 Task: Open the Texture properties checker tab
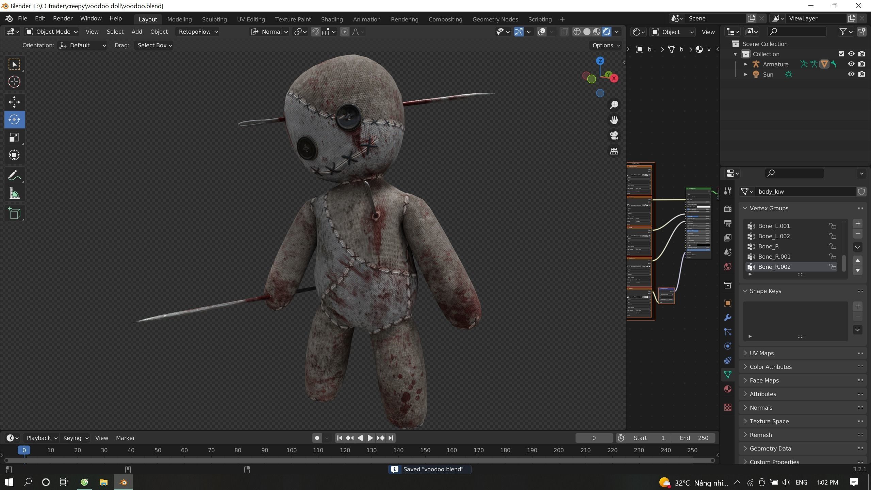click(x=728, y=407)
